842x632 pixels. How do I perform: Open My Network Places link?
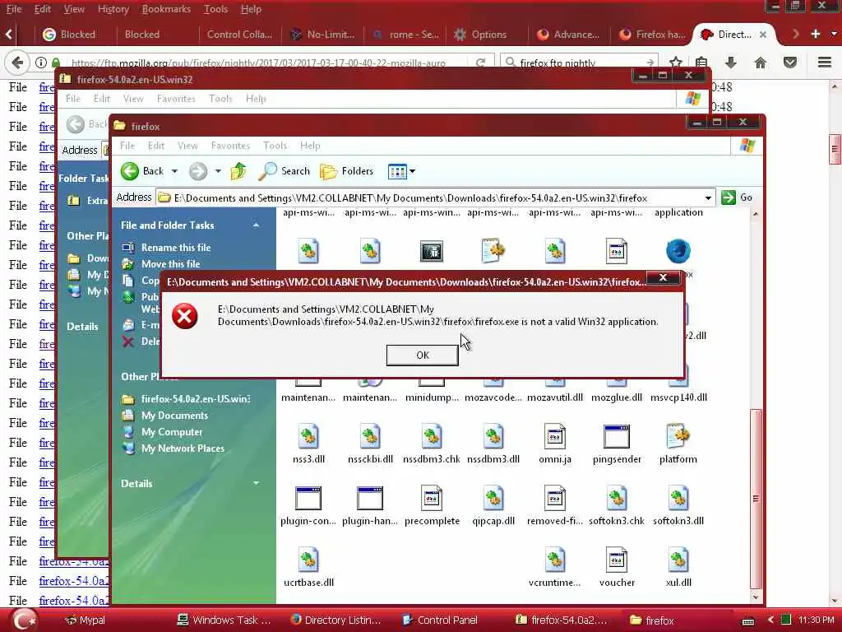tap(183, 448)
